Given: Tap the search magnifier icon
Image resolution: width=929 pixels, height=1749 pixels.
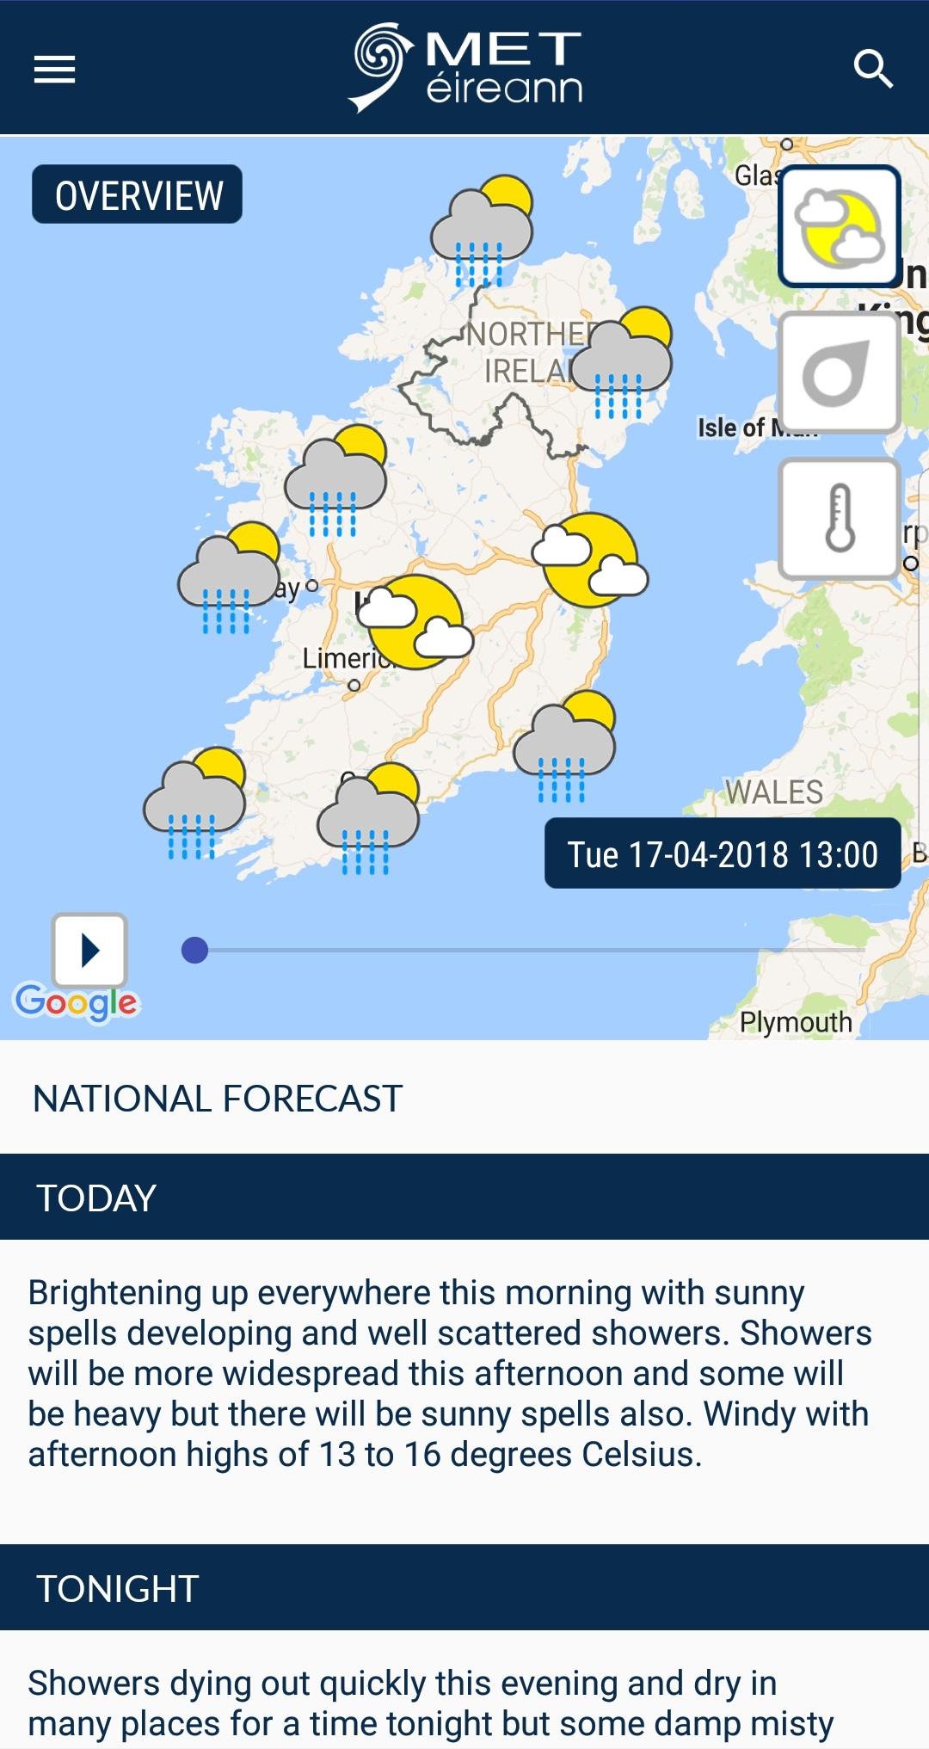Looking at the screenshot, I should (x=872, y=69).
